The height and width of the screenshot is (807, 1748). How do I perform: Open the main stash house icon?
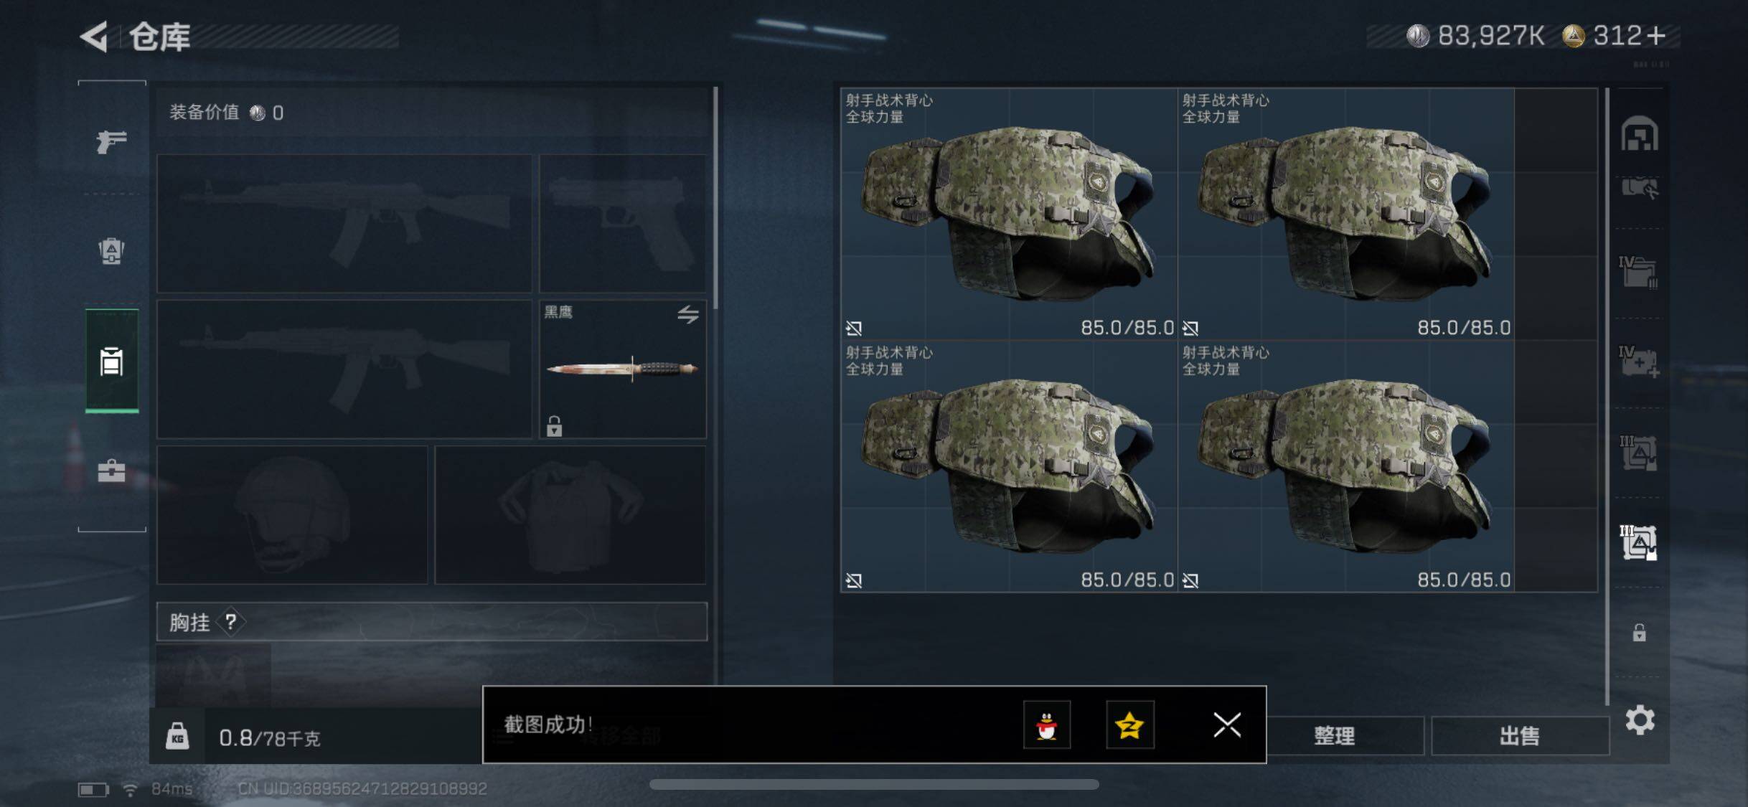coord(1639,133)
